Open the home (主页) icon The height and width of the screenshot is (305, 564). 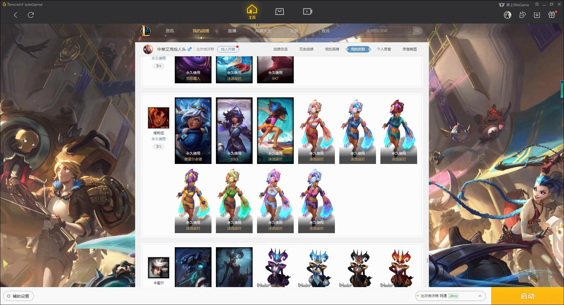(x=252, y=12)
